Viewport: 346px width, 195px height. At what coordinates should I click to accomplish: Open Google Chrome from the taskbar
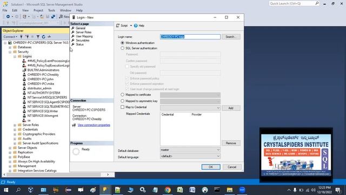168,190
